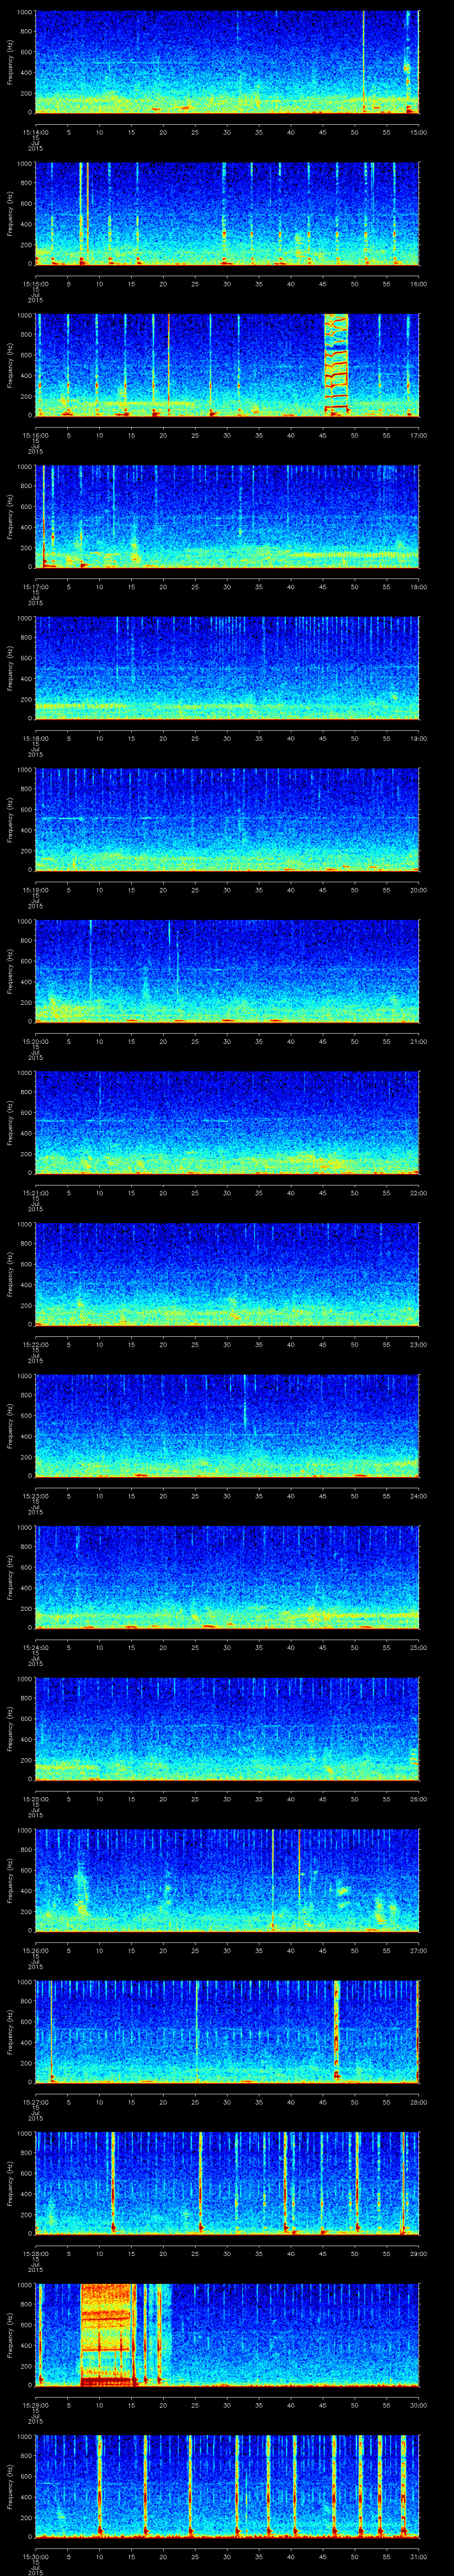This screenshot has height=2576, width=454.
Task: Select the spectrogram panel starting at 15:28:00
Action: [227, 2183]
